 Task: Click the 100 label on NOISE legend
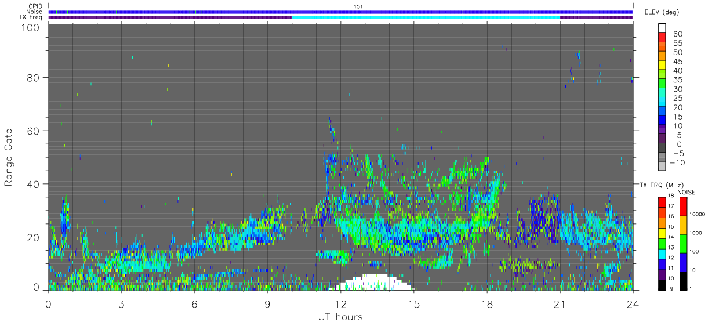pyautogui.click(x=695, y=252)
